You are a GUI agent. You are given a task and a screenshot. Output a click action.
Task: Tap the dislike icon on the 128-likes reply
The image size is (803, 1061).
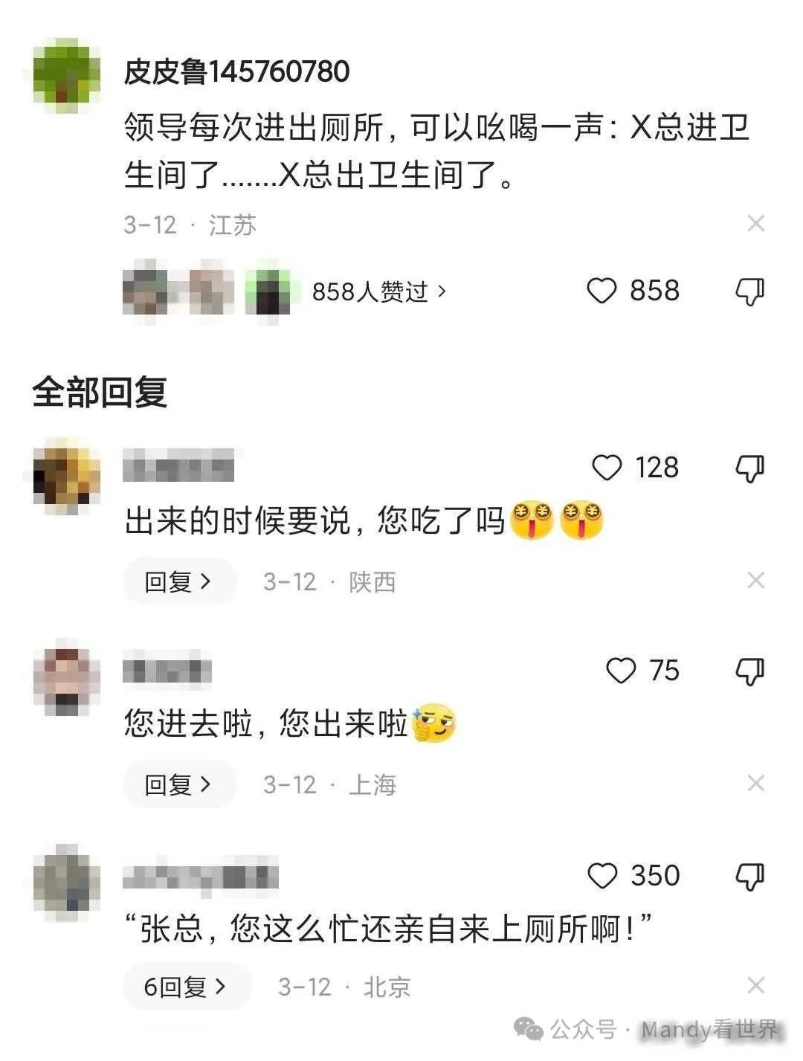coord(749,468)
